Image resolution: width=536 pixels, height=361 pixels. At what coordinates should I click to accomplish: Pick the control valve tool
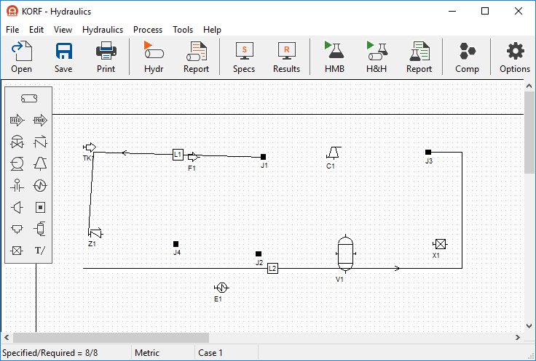[x=17, y=142]
